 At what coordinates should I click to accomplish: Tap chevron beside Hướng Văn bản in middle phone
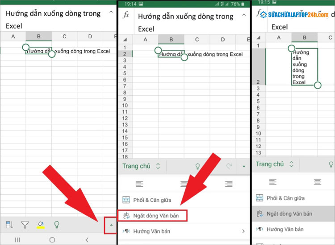coord(243,231)
